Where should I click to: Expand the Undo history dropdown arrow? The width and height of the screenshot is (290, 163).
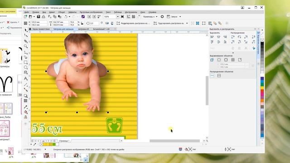(x=69, y=17)
